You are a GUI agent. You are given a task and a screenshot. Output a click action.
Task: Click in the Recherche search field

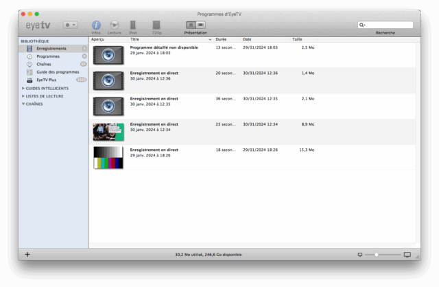(388, 25)
